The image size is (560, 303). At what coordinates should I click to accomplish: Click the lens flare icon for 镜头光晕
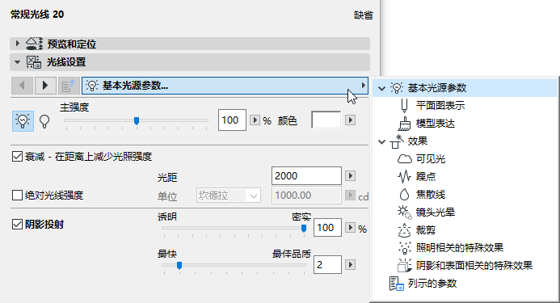pos(405,213)
